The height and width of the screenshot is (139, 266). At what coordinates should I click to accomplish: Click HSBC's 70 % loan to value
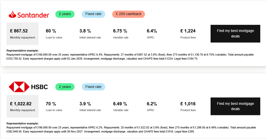51,104
